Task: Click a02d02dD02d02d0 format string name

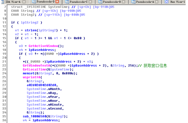Action: 41,85
